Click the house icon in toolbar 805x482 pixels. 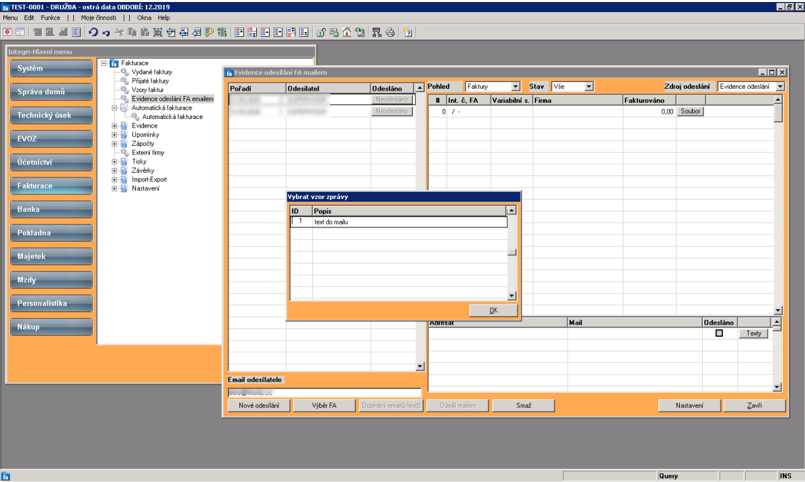(x=347, y=32)
